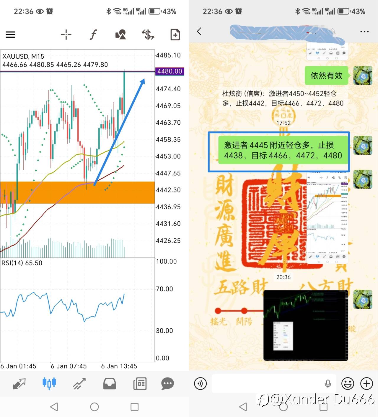Tap Android recents button under the chart

(134, 407)
